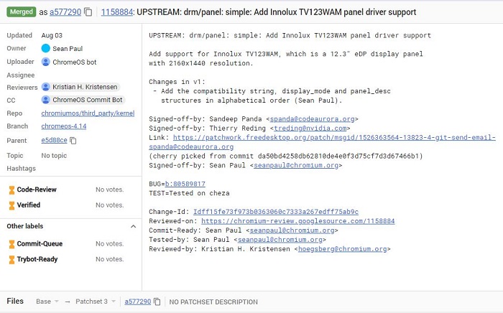Screen dimensions: 503x313
Task: Click the ChromeOS bot uploader avatar
Action: pyautogui.click(x=46, y=61)
